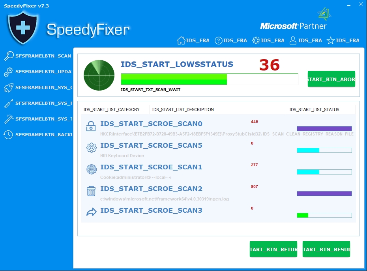
Task: Close the SpeedyFixer window
Action: [x=361, y=4]
